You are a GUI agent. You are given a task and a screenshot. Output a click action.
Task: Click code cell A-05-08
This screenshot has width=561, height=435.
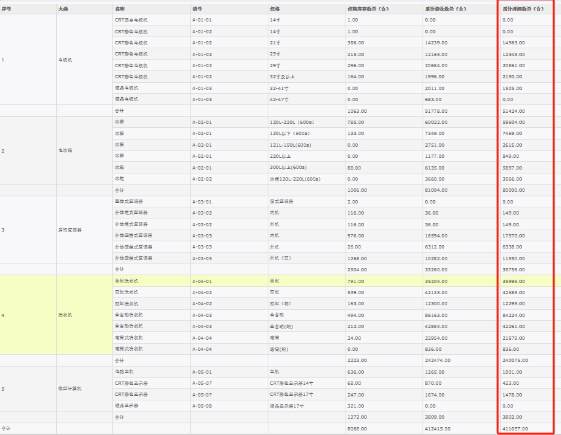pyautogui.click(x=202, y=405)
